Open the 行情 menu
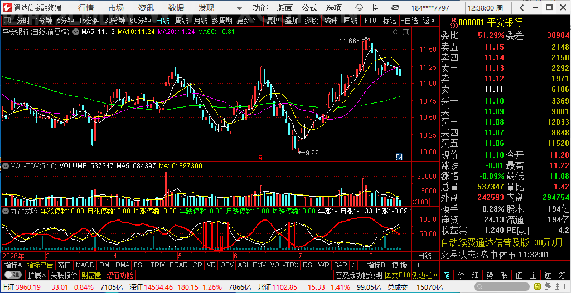The image size is (571, 293). click(85, 8)
